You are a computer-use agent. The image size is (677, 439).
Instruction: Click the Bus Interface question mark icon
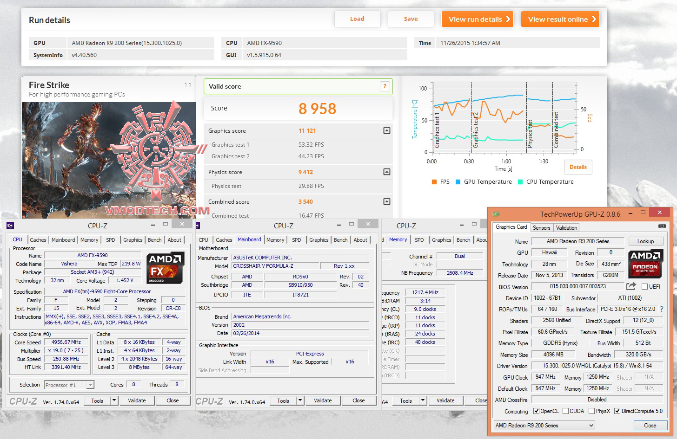[x=661, y=309]
